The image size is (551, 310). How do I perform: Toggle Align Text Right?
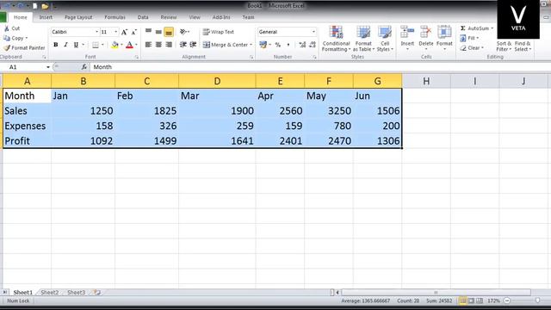pyautogui.click(x=169, y=45)
